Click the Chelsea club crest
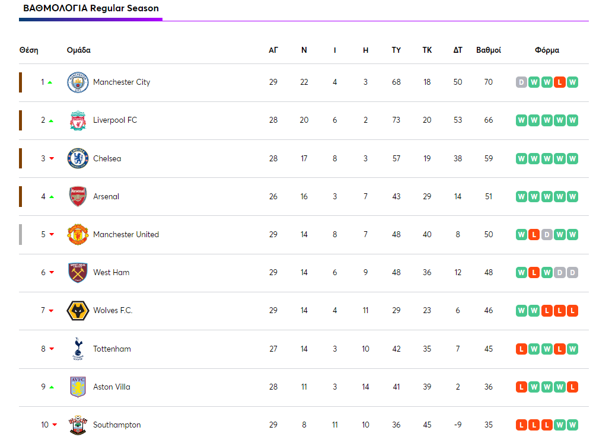This screenshot has height=440, width=593. (78, 158)
